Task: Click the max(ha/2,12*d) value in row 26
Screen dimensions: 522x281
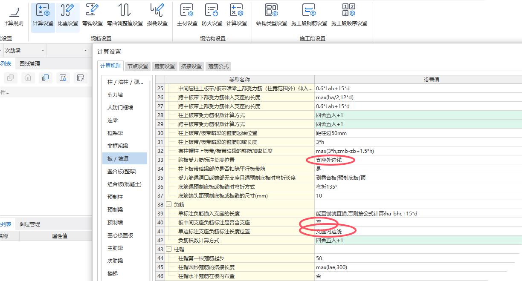Action: [334, 97]
